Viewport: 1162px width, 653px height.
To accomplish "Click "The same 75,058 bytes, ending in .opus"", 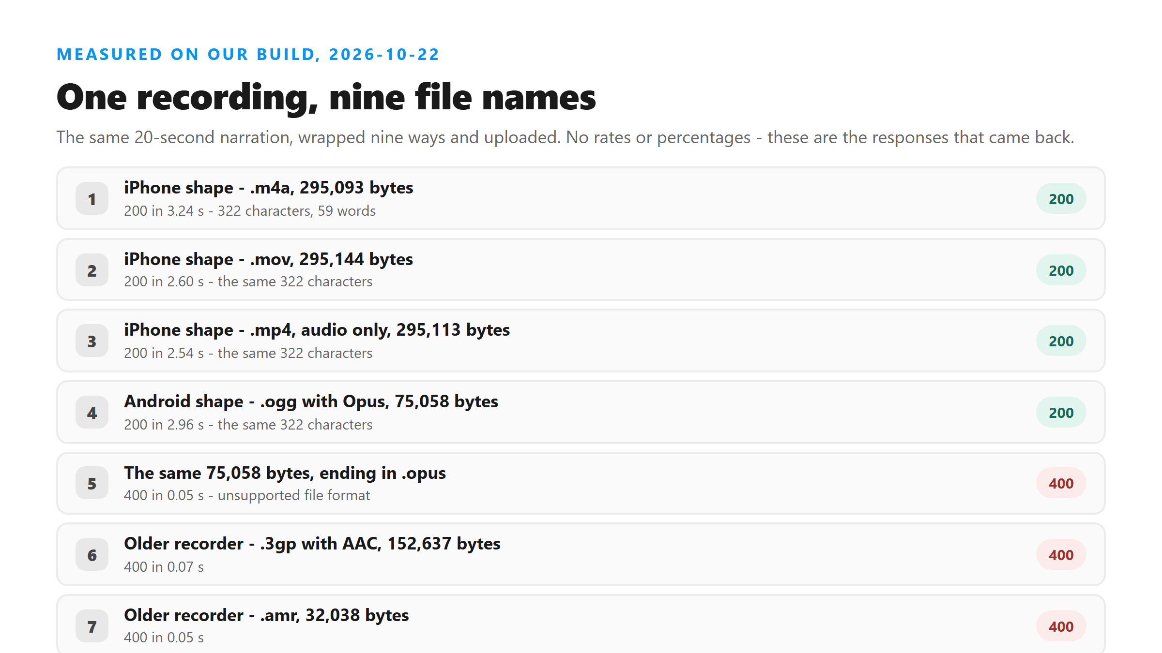I will [285, 473].
